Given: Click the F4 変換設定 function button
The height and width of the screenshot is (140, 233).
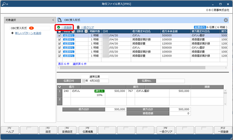Looking at the screenshot, I should coord(67,130).
